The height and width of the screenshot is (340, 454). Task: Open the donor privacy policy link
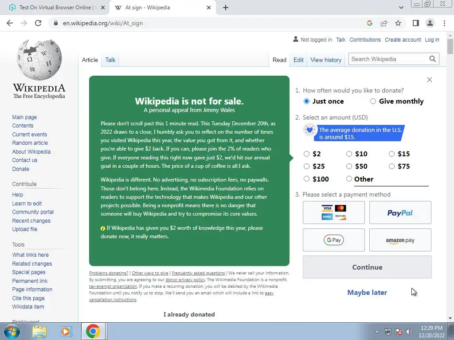coord(185,280)
